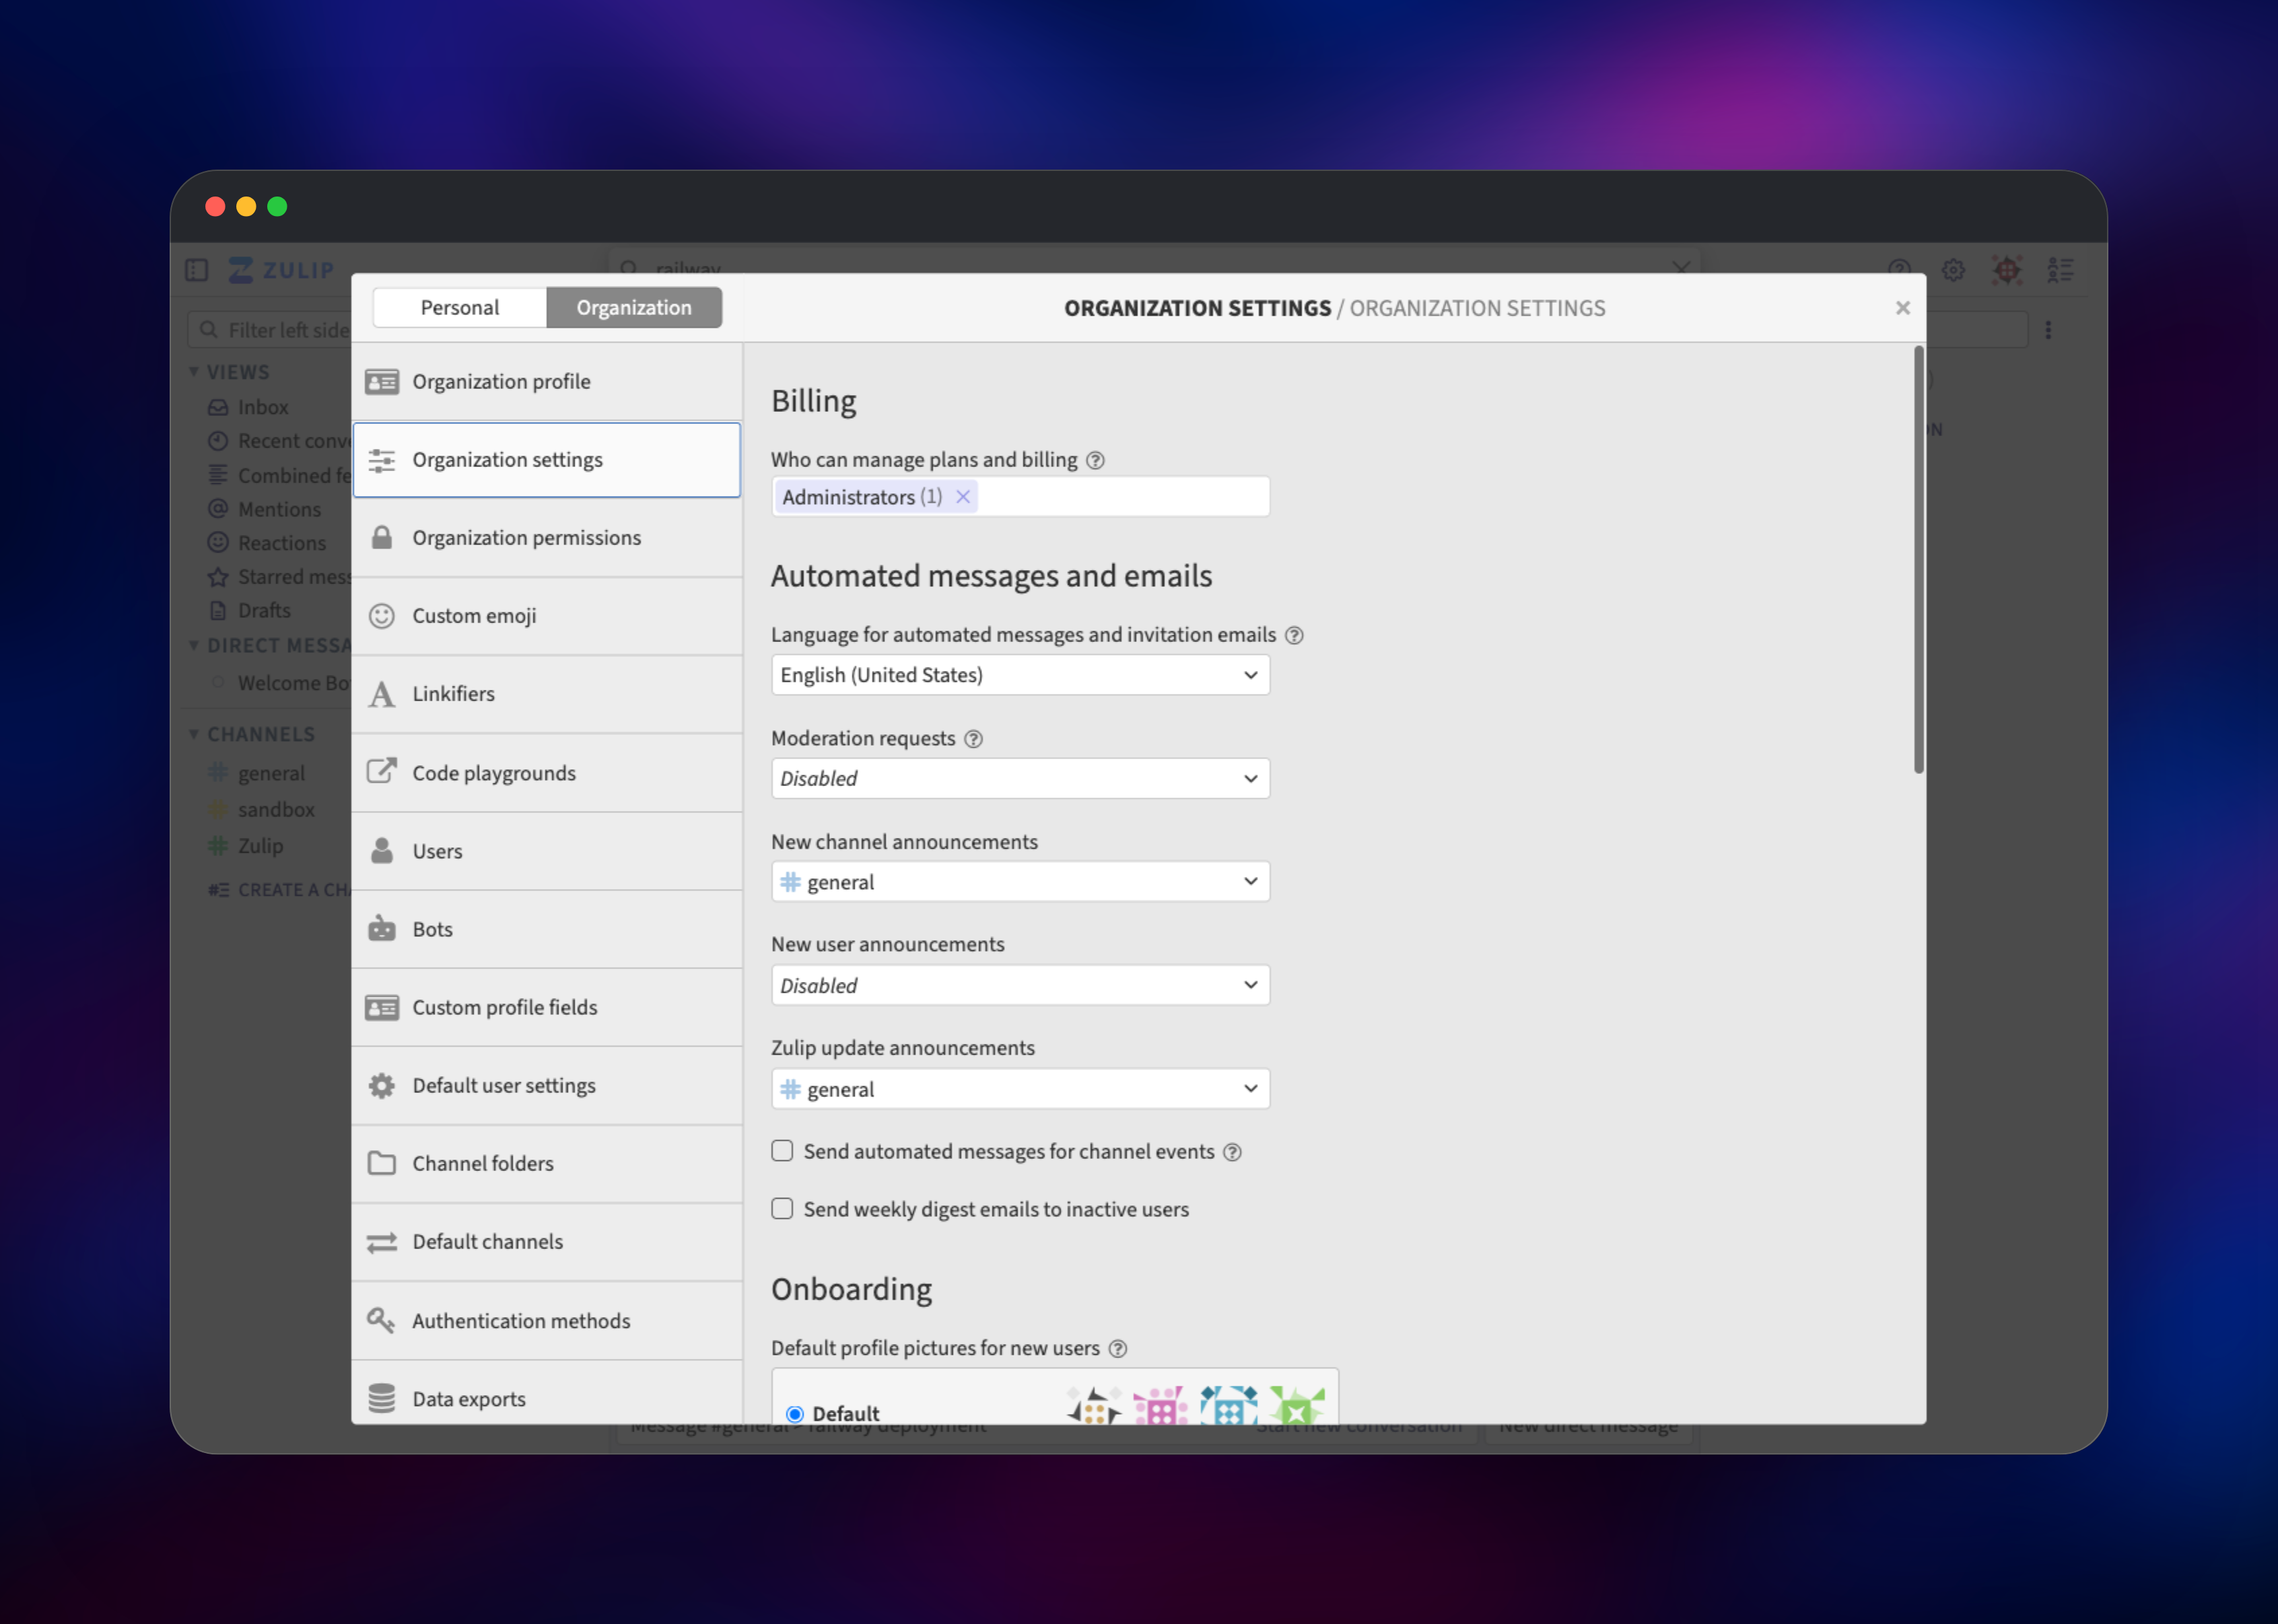
Task: Click the Data exports database icon
Action: (x=382, y=1398)
